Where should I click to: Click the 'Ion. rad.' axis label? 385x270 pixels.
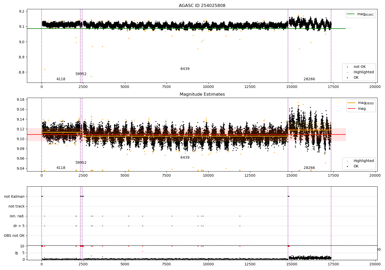[x=17, y=216]
